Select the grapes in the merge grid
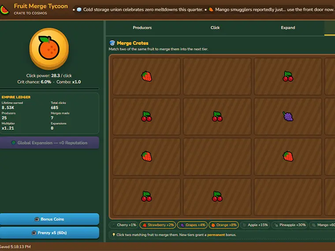The image size is (335, 251). (288, 117)
